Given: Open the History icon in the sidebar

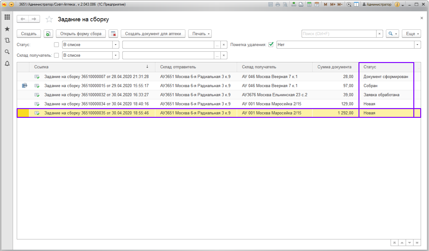Looking at the screenshot, I should click(x=7, y=40).
